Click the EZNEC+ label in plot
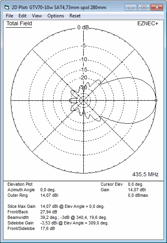The height and width of the screenshot is (243, 167). (148, 24)
